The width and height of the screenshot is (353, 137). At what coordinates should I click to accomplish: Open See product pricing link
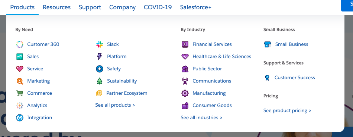pyautogui.click(x=287, y=111)
